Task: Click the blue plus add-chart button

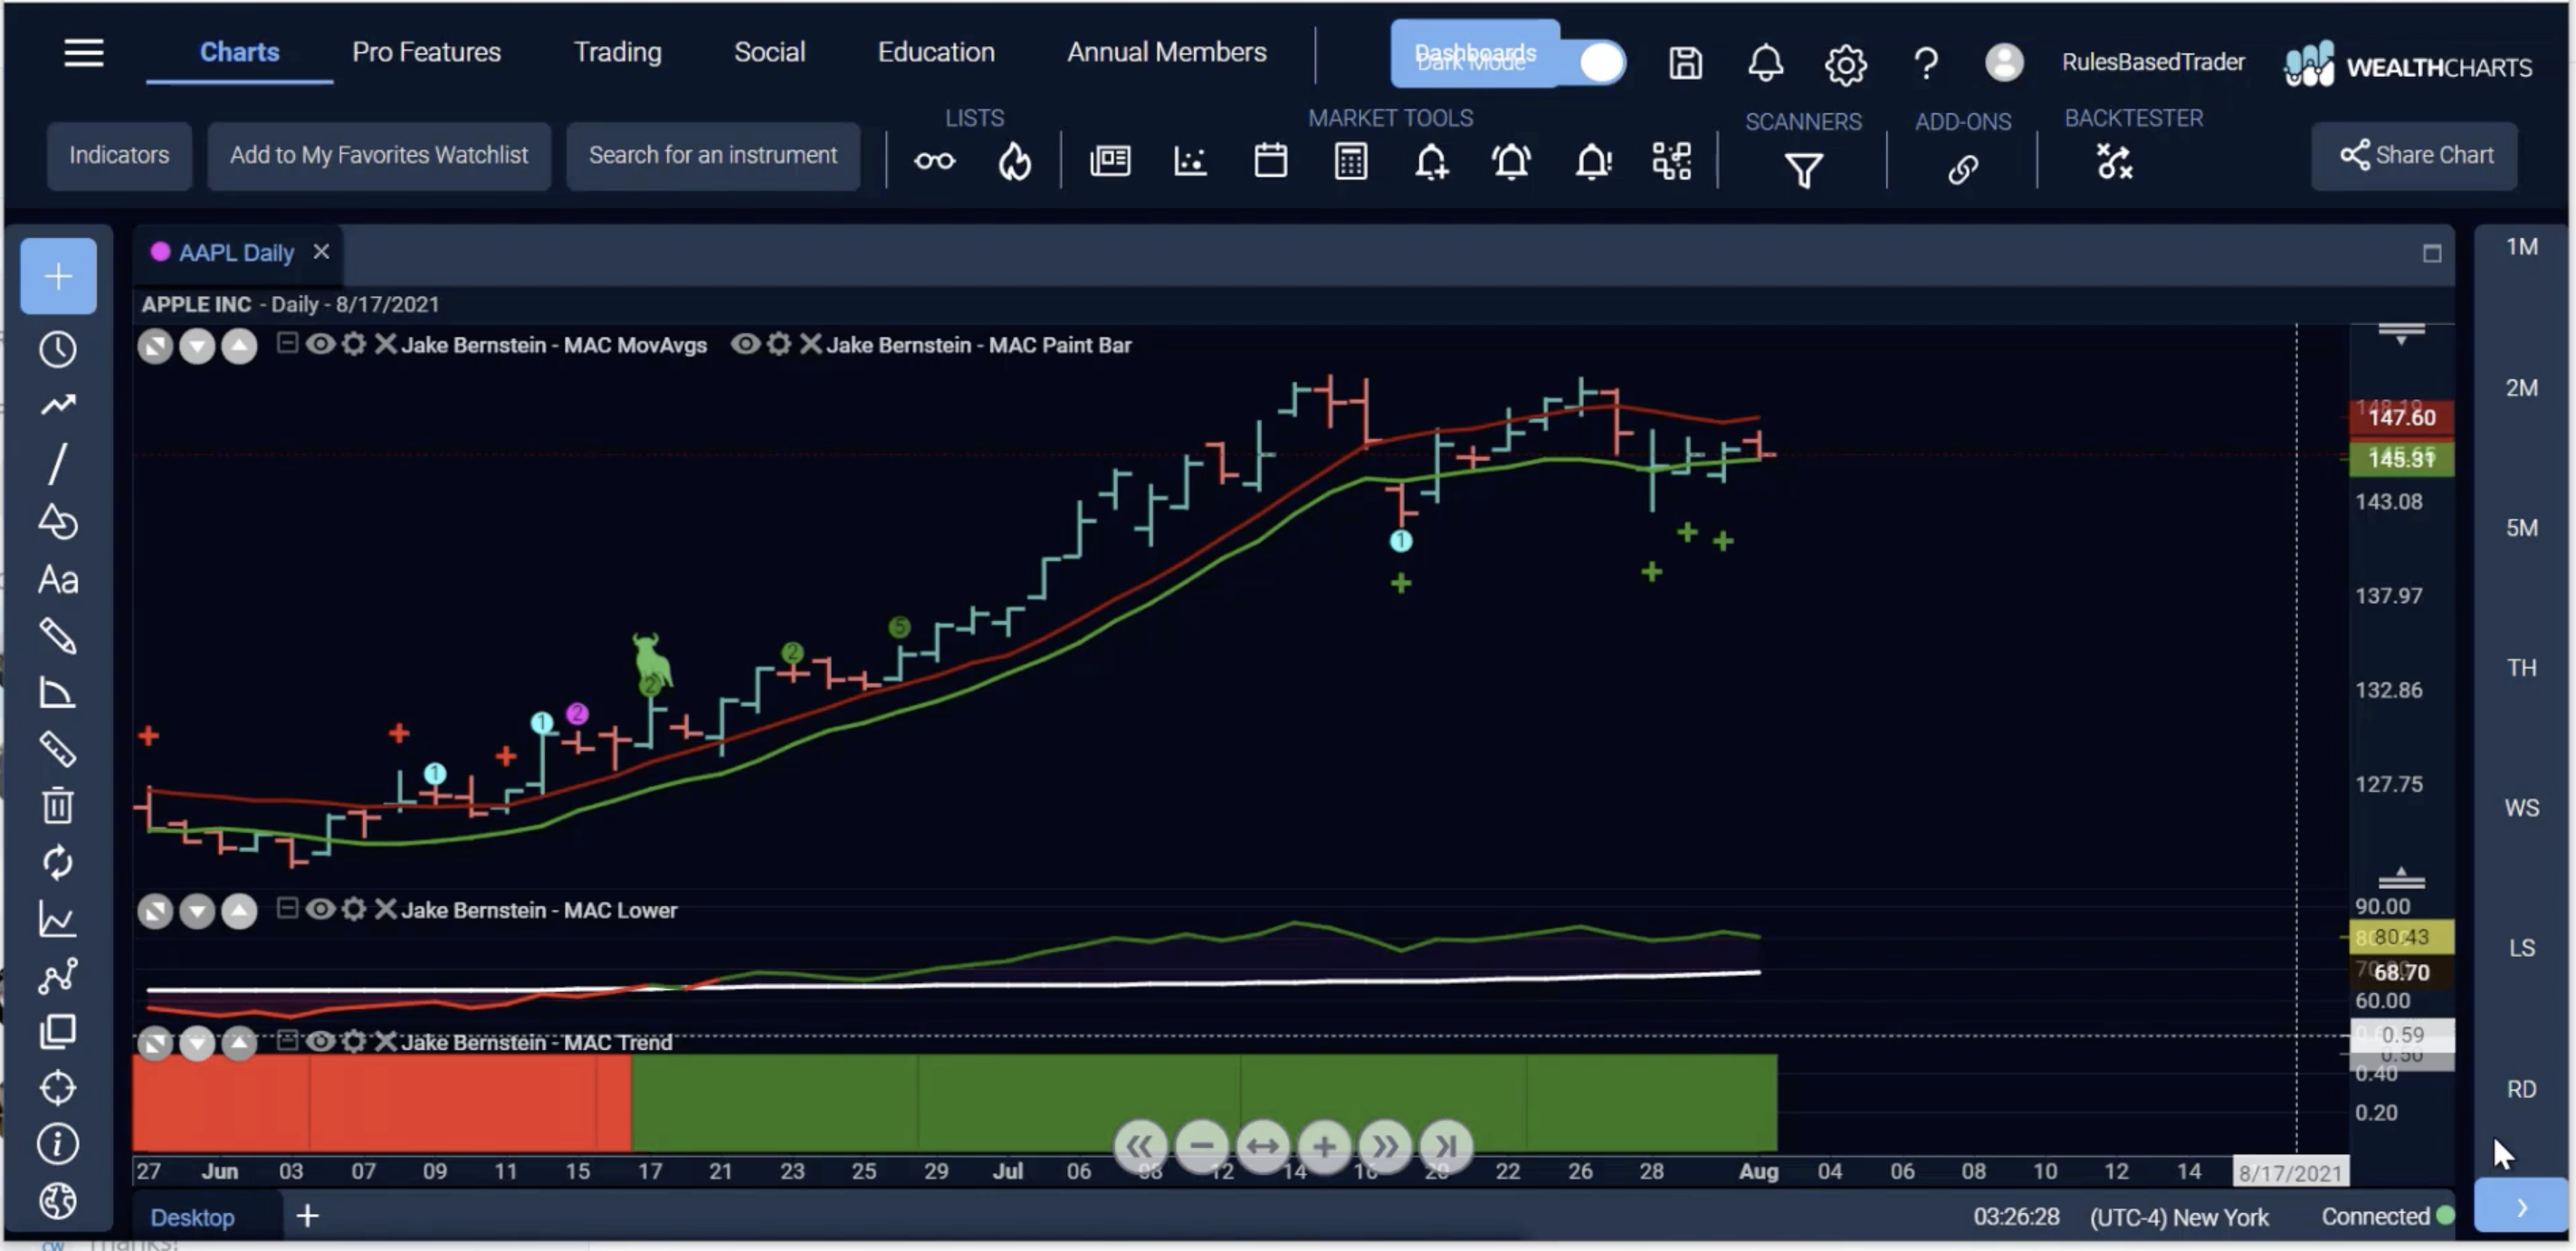Action: pyautogui.click(x=58, y=276)
